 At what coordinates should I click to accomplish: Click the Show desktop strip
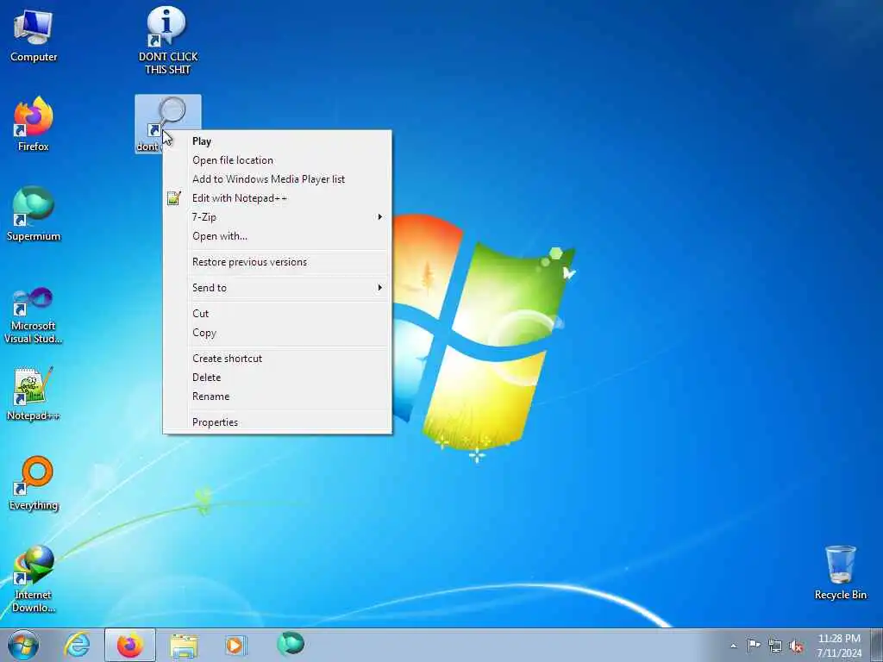[x=877, y=645]
